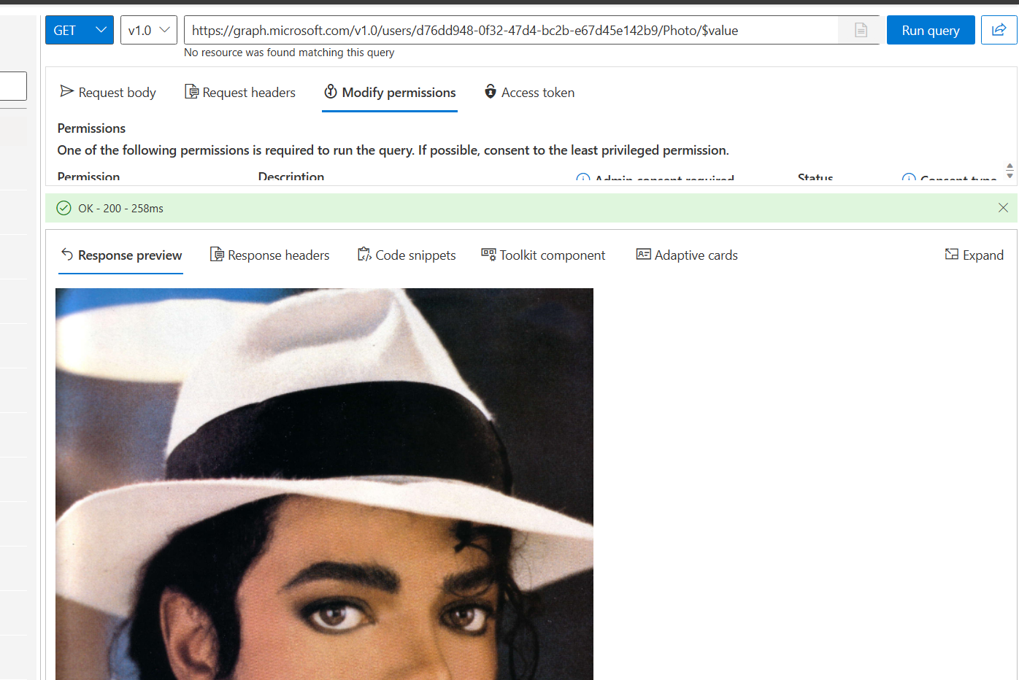
Task: Open the Adaptive cards tab
Action: pos(687,255)
